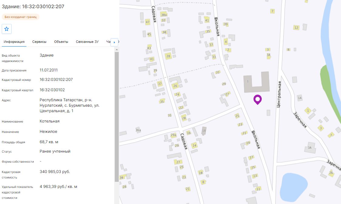Switch to the Сервисы tab
The height and width of the screenshot is (204, 341).
[39, 42]
